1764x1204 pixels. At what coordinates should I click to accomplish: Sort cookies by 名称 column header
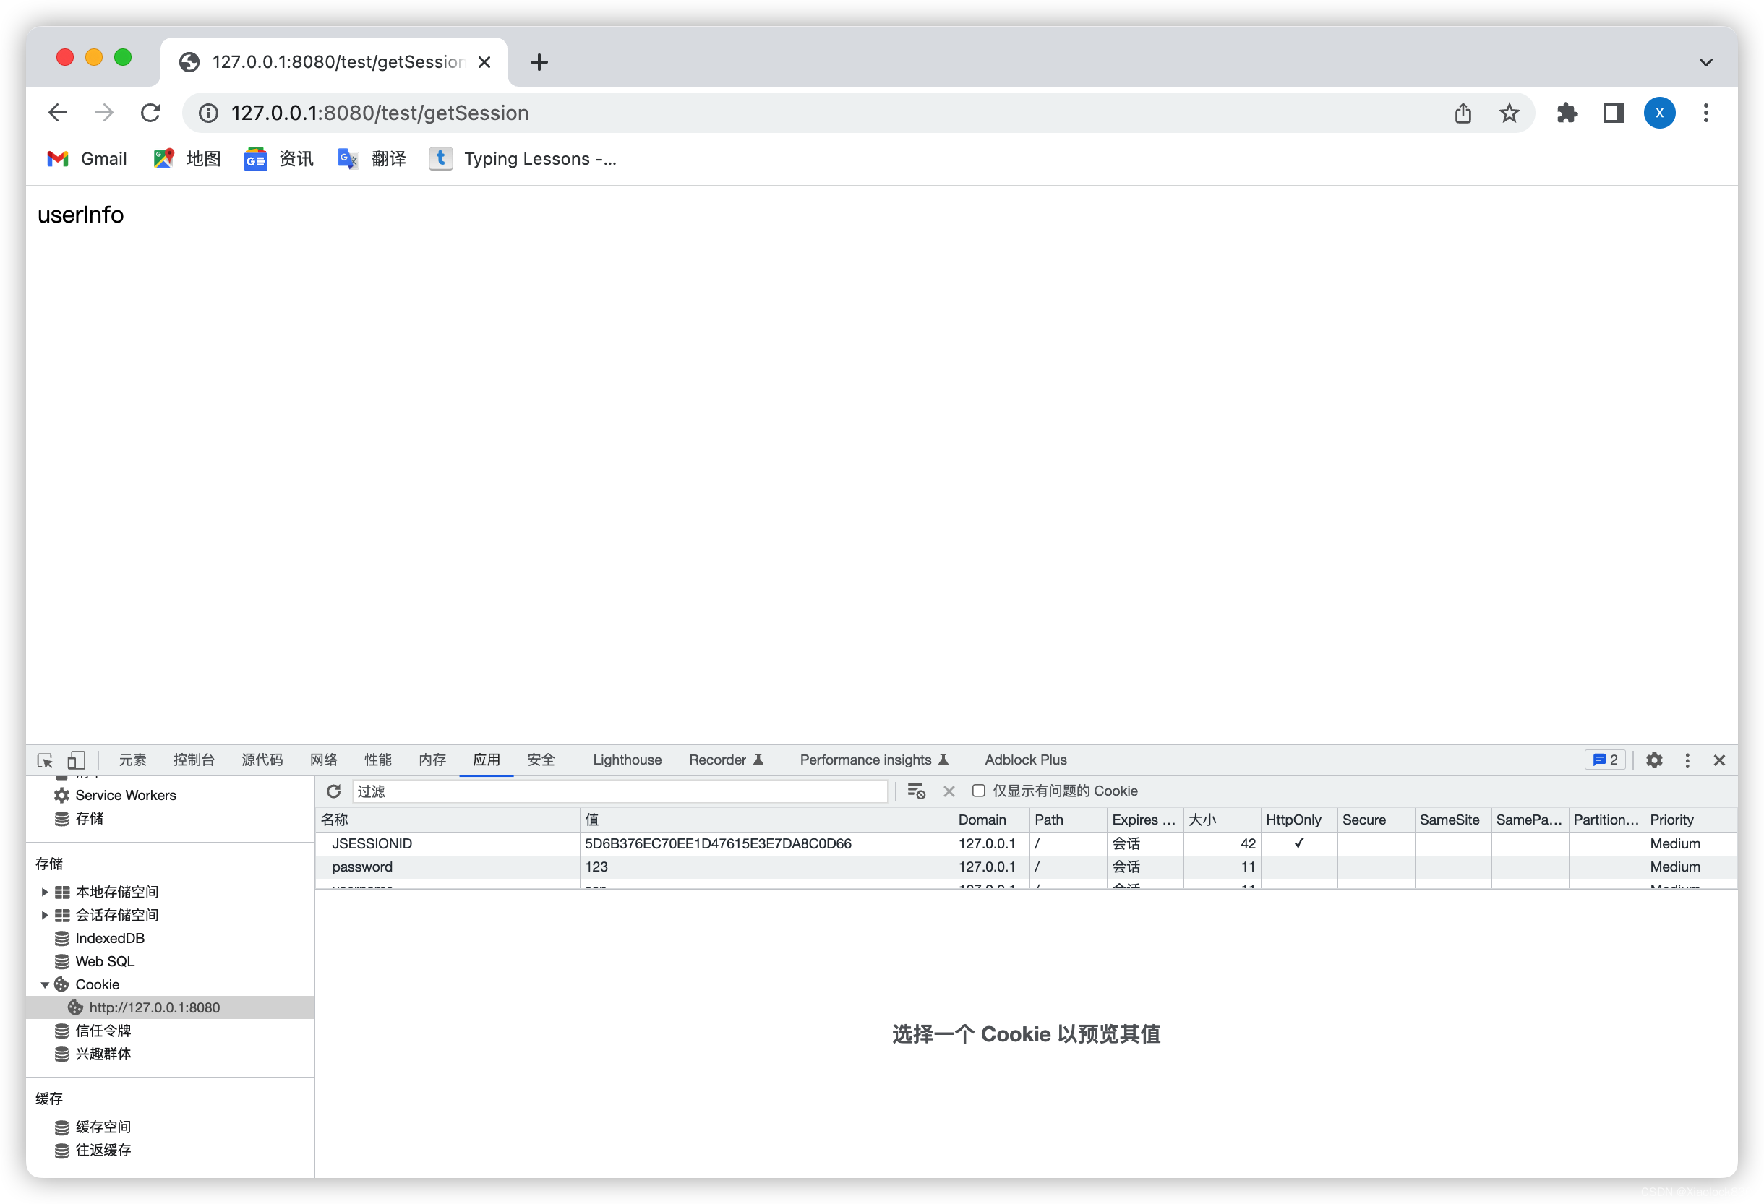click(x=448, y=820)
